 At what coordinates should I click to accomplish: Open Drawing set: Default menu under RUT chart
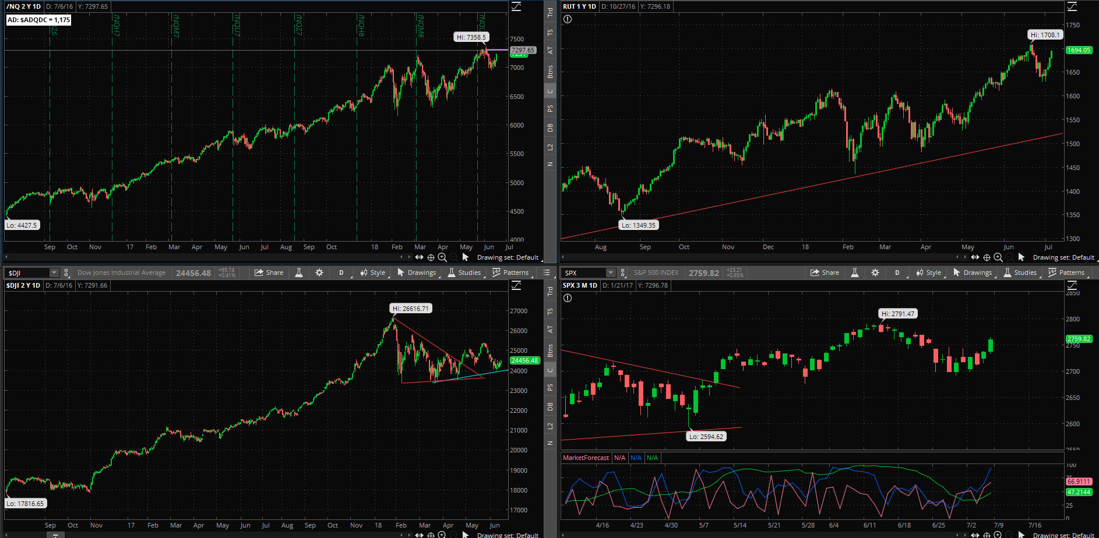(x=1064, y=257)
